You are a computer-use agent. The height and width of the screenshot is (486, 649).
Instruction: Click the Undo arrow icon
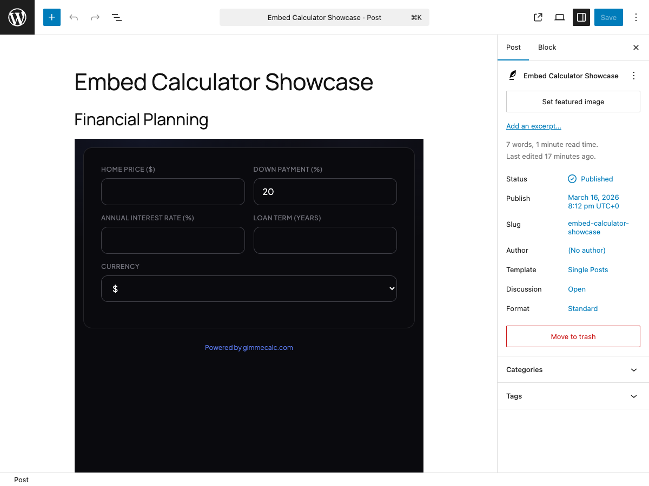74,17
